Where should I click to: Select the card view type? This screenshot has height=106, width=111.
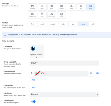[62, 15]
